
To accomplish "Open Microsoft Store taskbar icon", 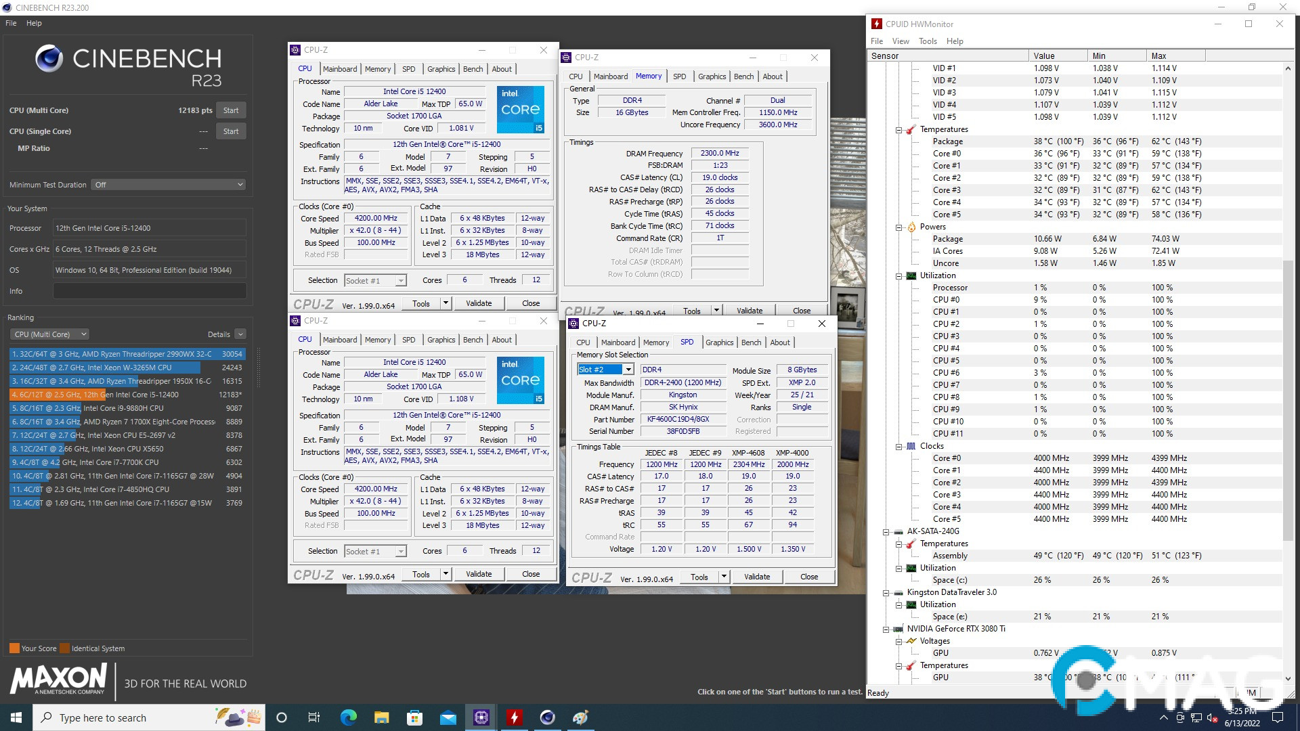I will coord(414,717).
